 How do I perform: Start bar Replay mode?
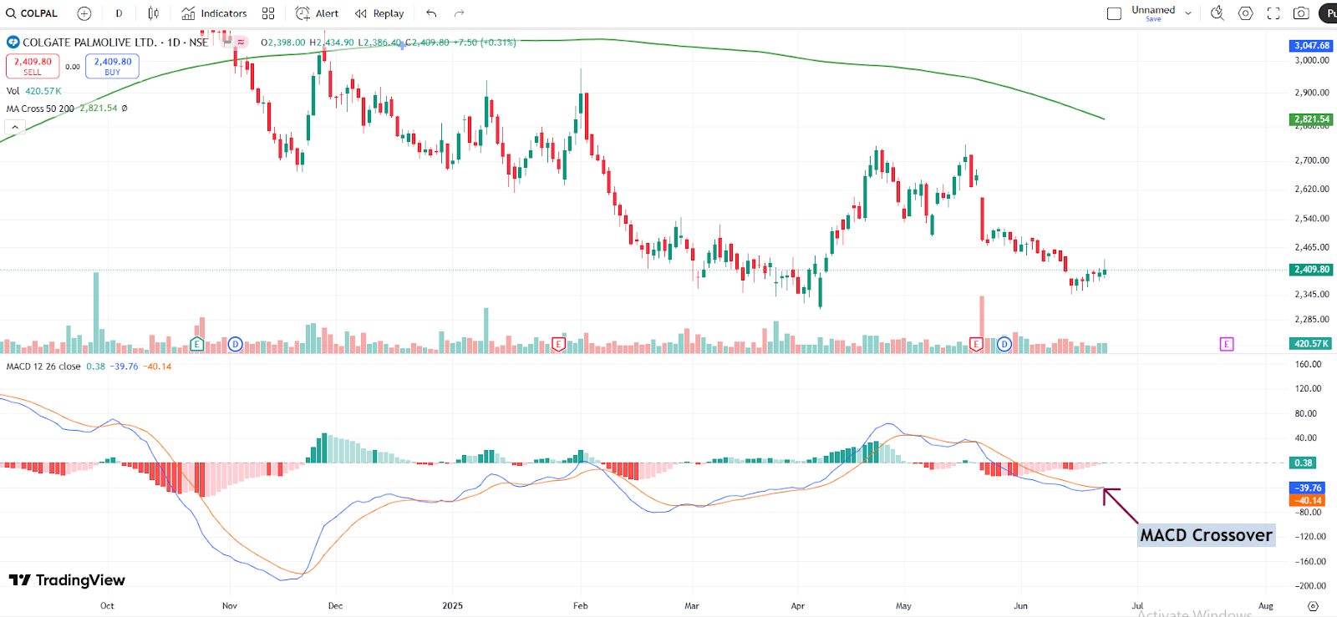coord(379,13)
